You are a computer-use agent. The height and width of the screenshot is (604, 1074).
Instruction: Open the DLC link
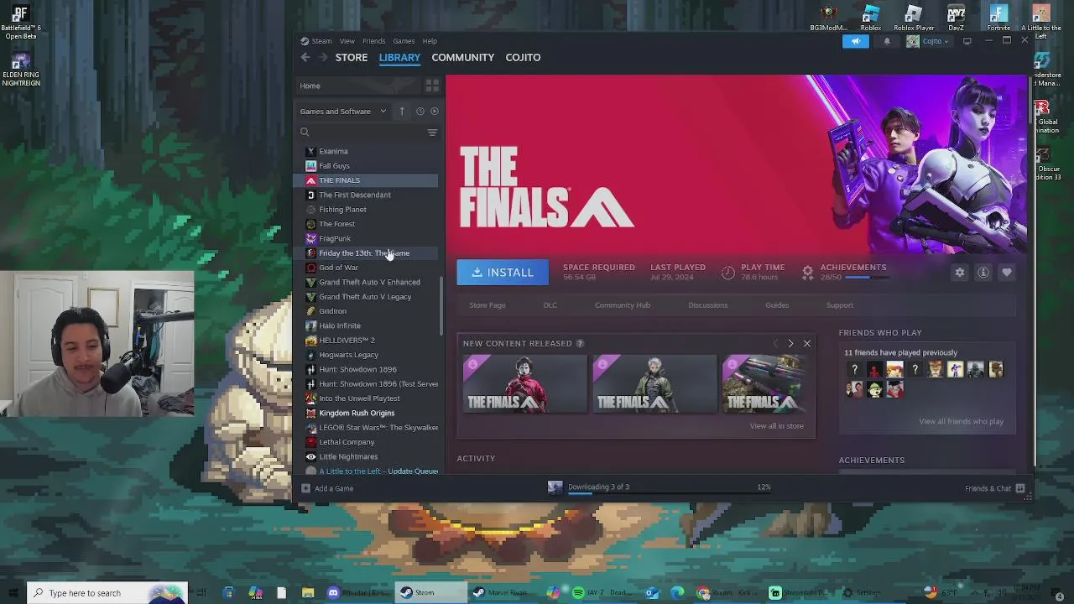[x=550, y=305]
